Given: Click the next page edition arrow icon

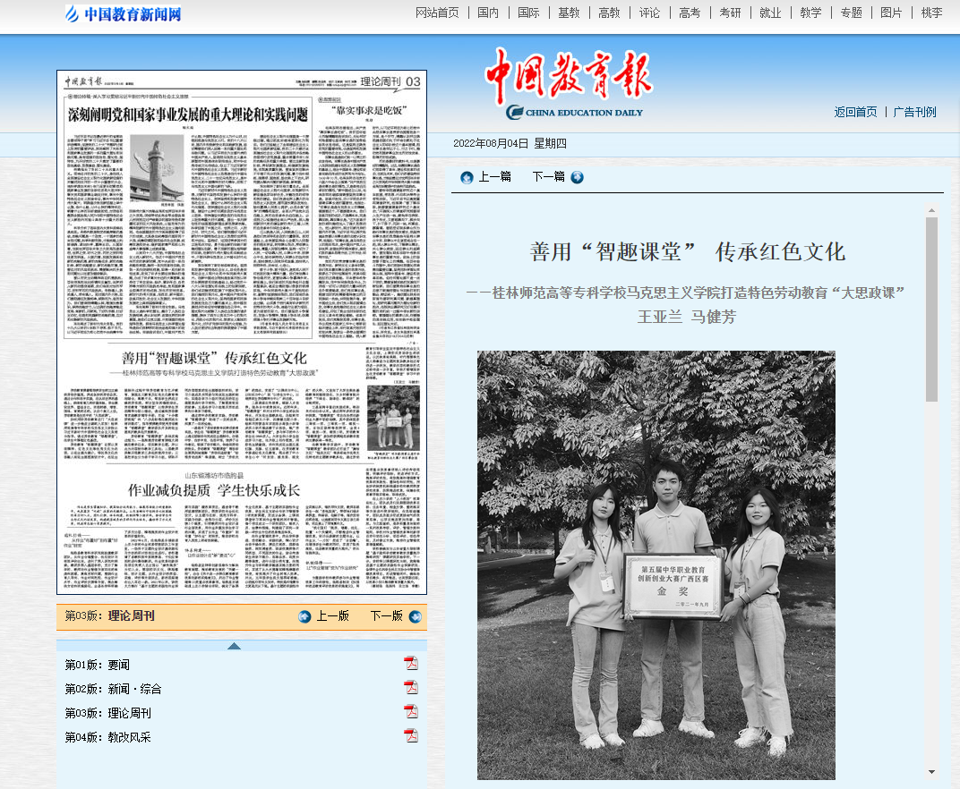Looking at the screenshot, I should click(416, 616).
